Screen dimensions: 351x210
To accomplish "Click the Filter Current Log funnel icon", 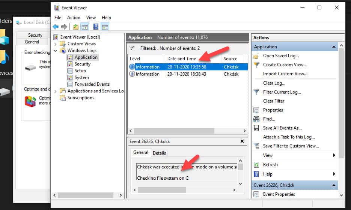I will tap(256, 92).
